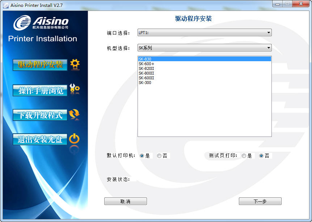312x222 pixels.
Task: Click the 取消 cancel button
Action: tap(126, 201)
